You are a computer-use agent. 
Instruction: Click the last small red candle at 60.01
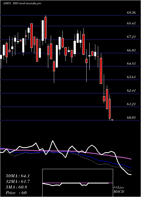click(112, 120)
